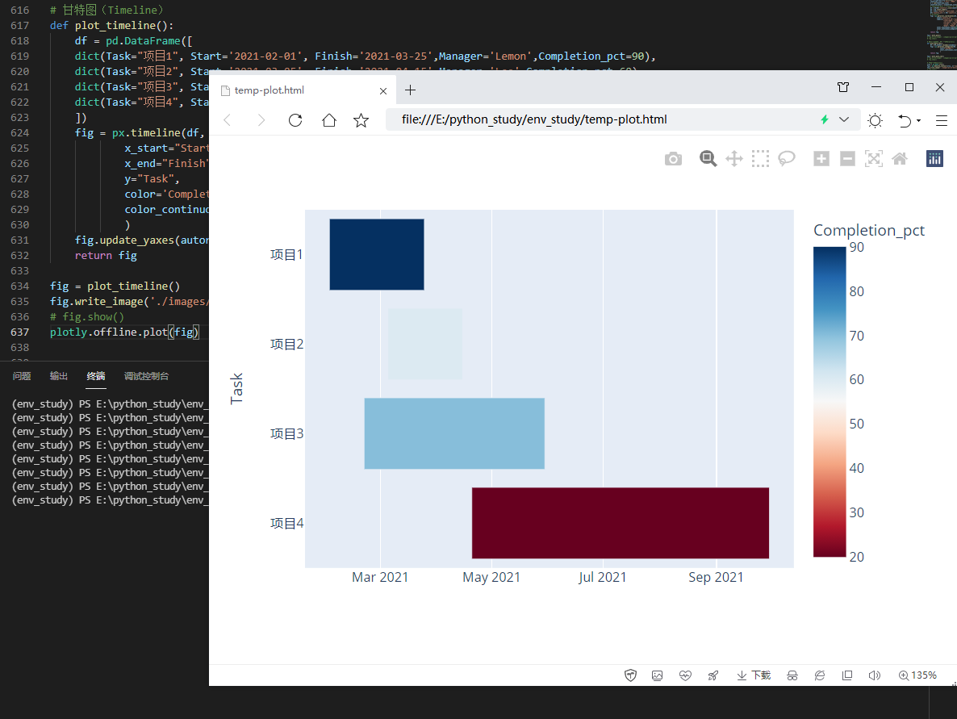Open the 下载 downloads button

(754, 675)
